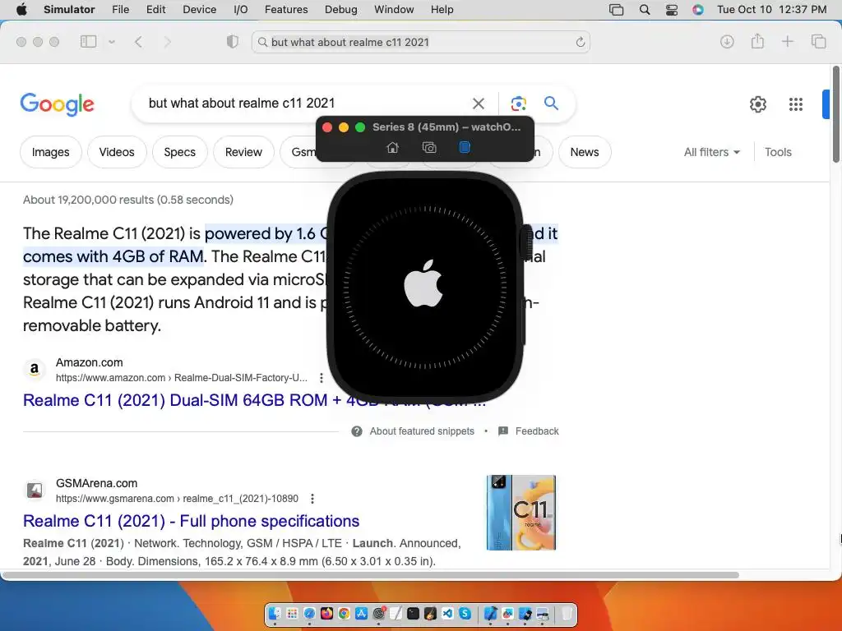
Task: Click the Home button in watch simulator toolbar
Action: click(392, 147)
